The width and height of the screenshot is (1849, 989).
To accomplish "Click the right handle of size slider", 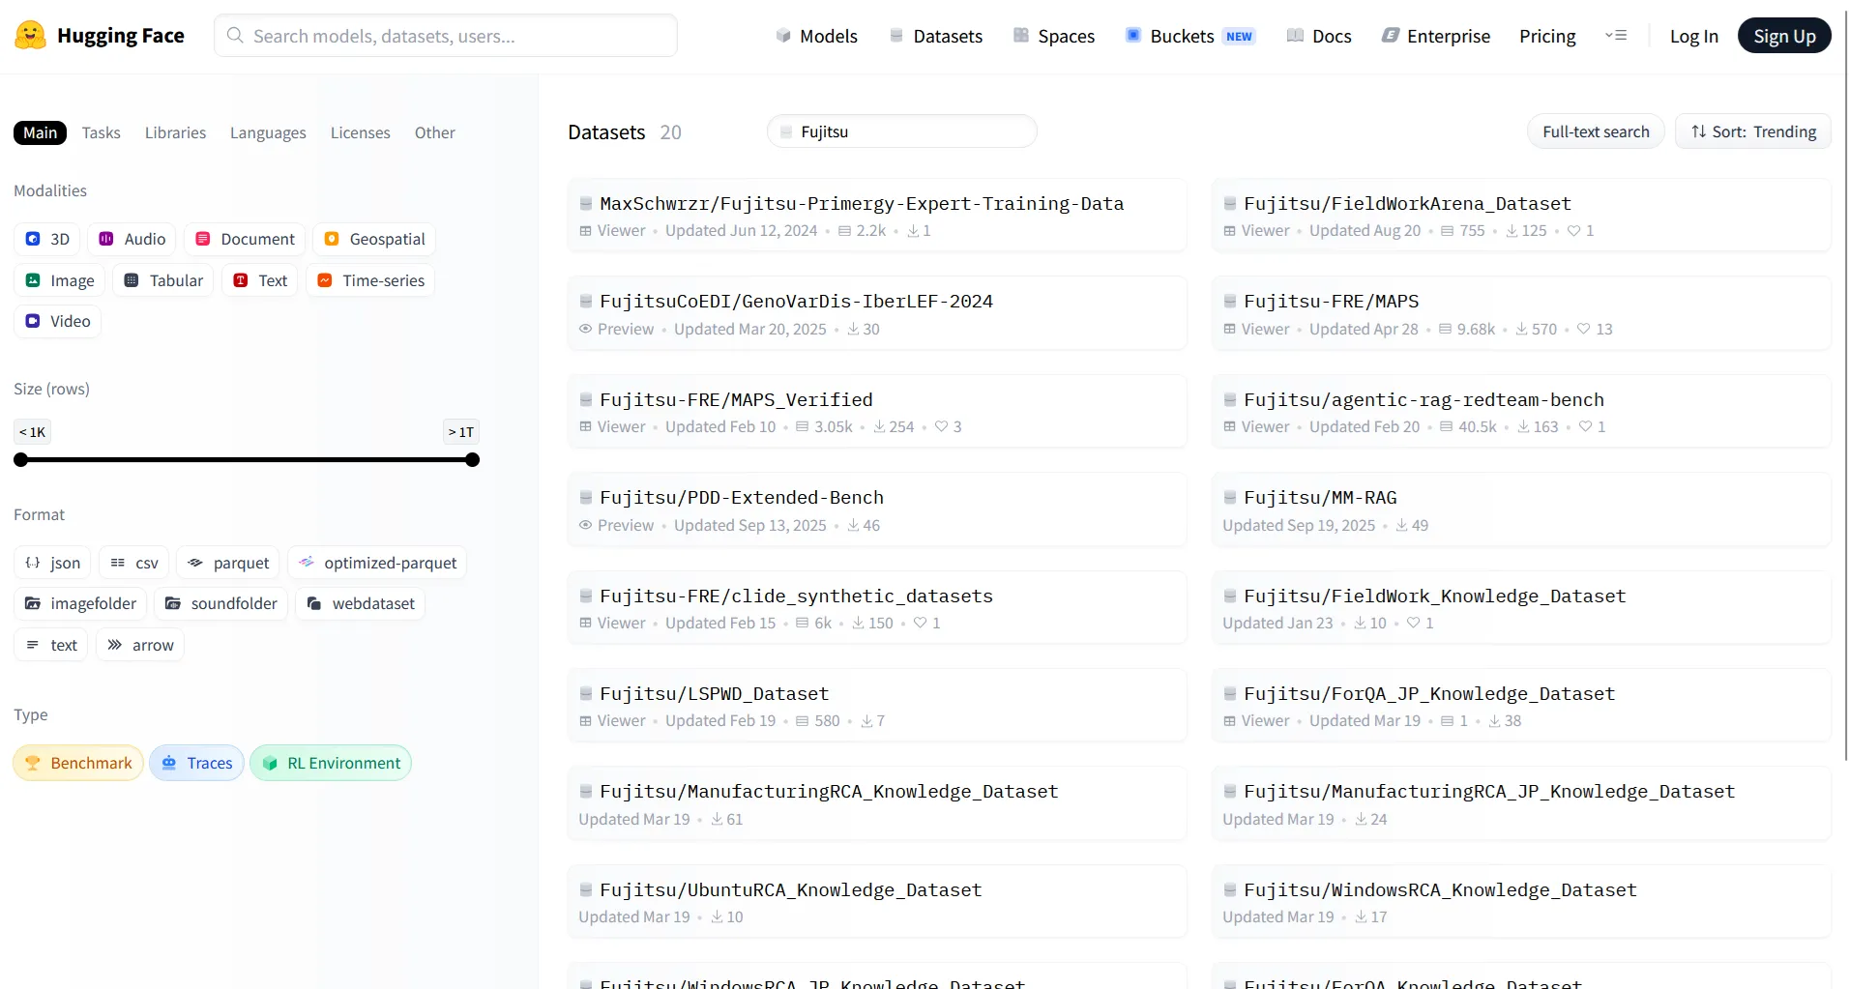I will [473, 460].
